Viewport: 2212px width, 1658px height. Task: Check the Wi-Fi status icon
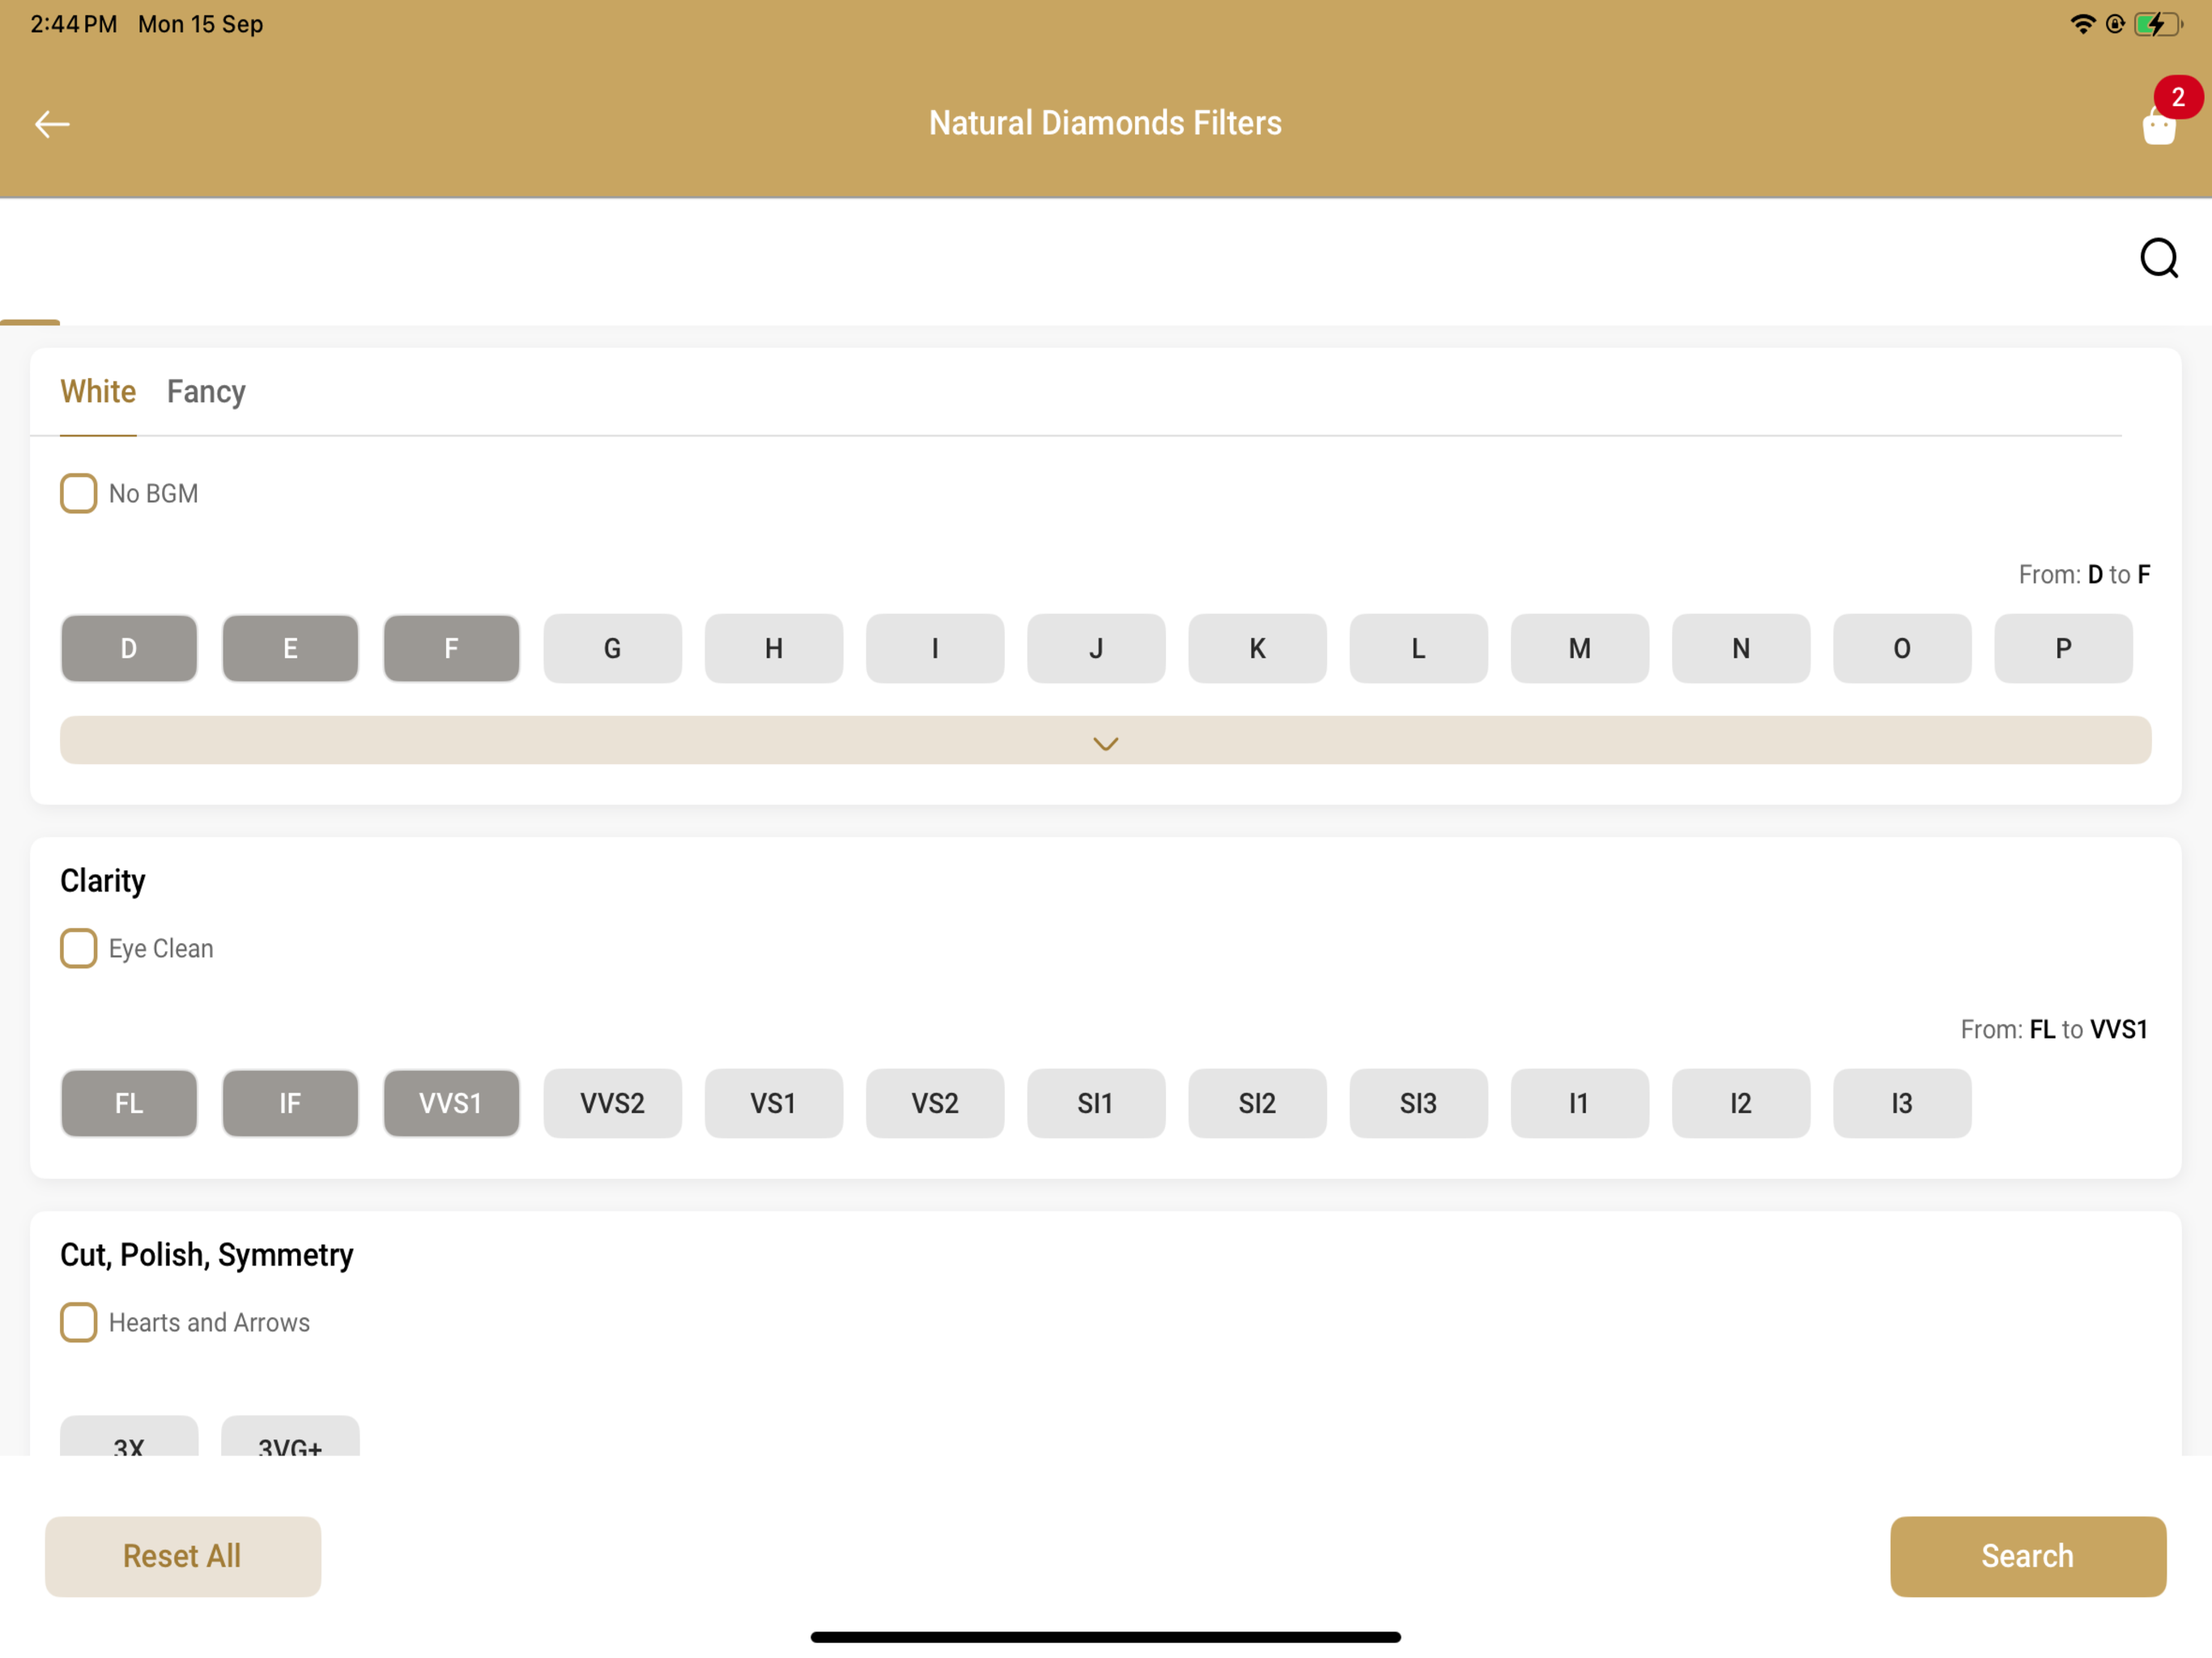tap(2083, 24)
